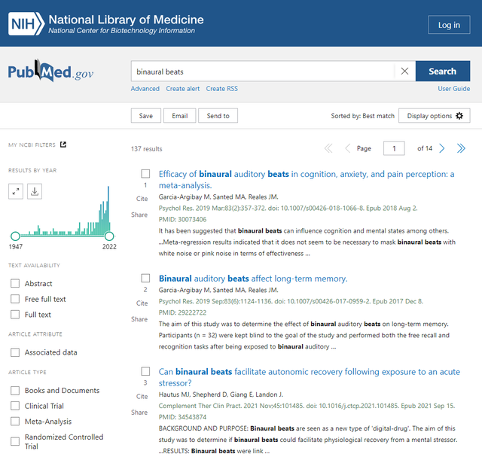Click National Library of Medicine title

(126, 20)
